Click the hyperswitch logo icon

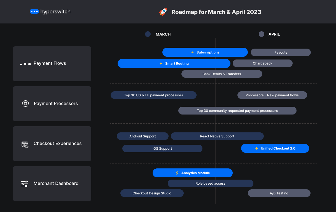pyautogui.click(x=34, y=12)
